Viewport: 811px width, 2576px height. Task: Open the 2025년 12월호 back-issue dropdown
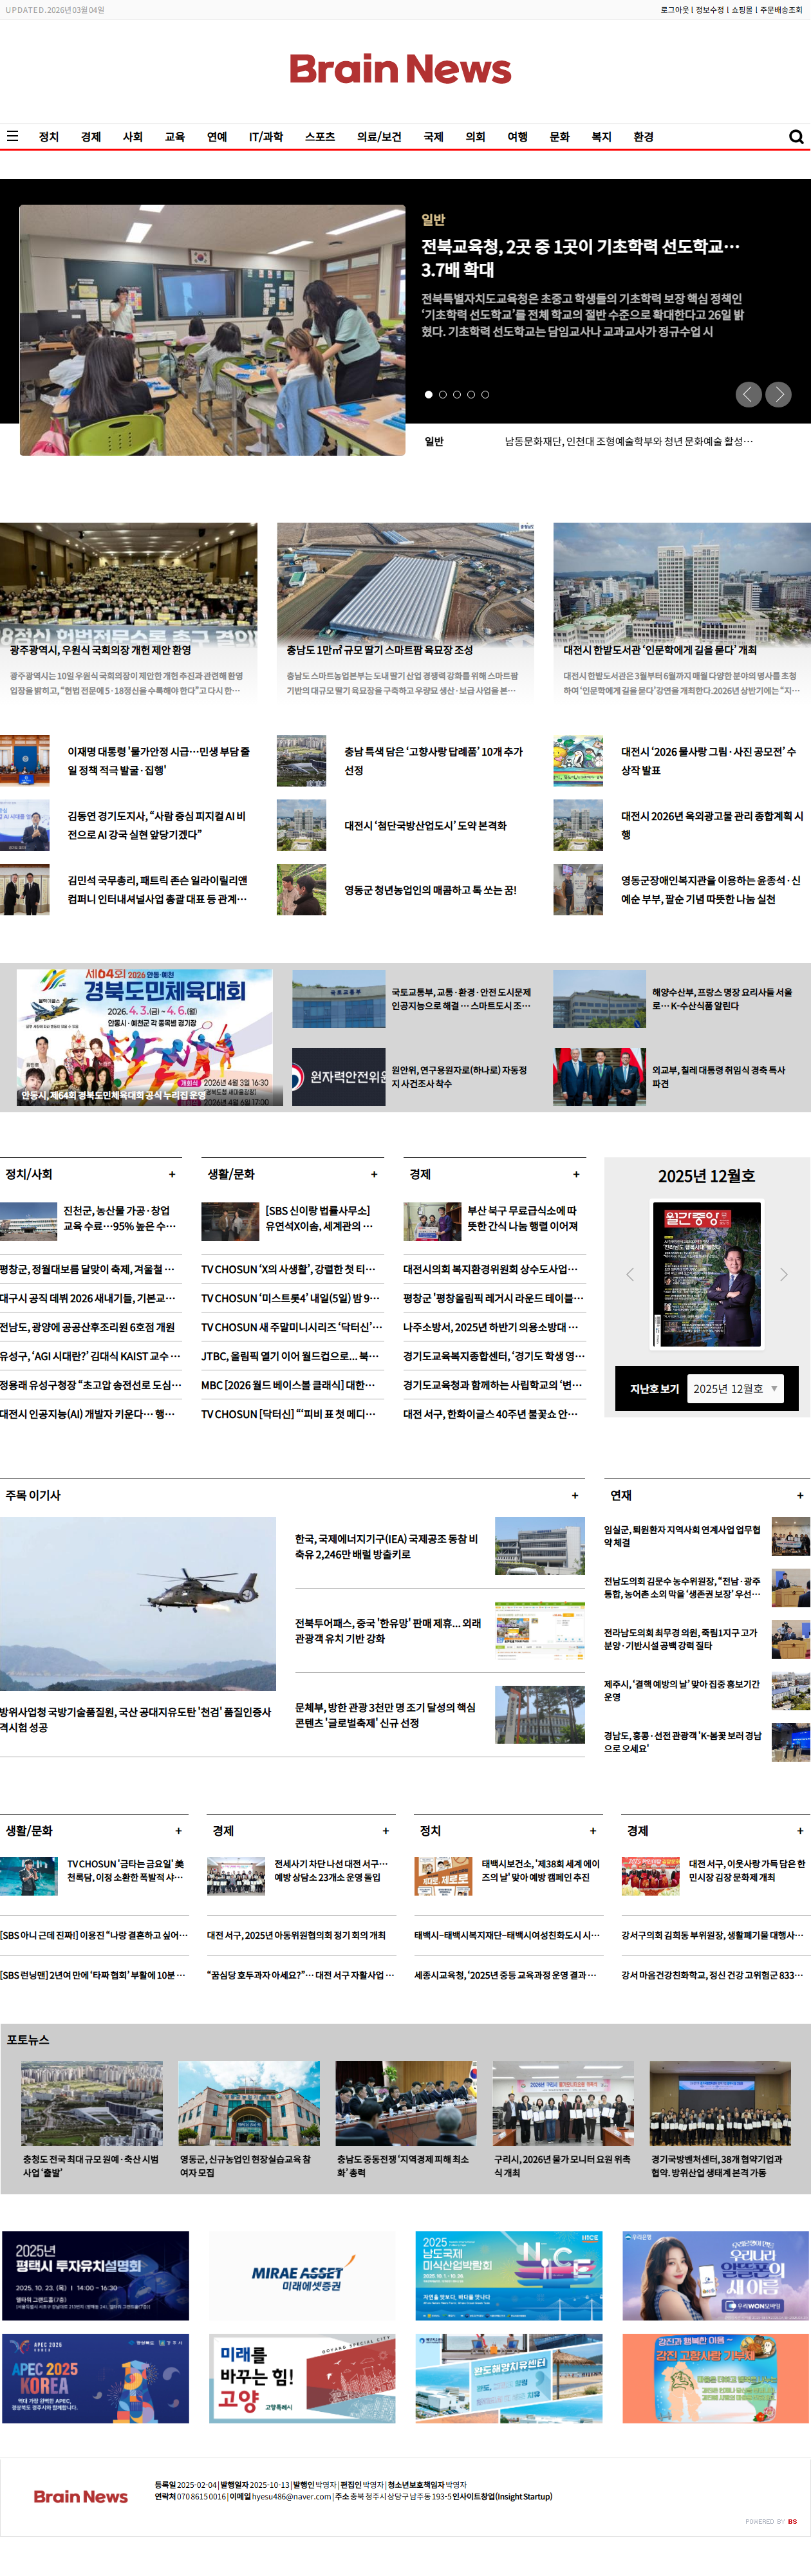point(735,1388)
